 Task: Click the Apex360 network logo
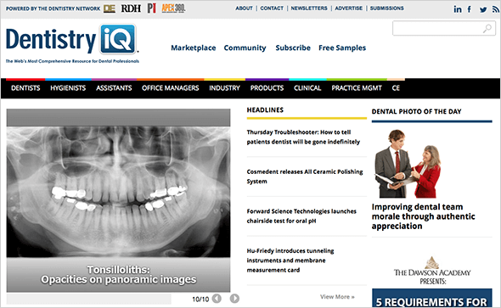pos(173,8)
